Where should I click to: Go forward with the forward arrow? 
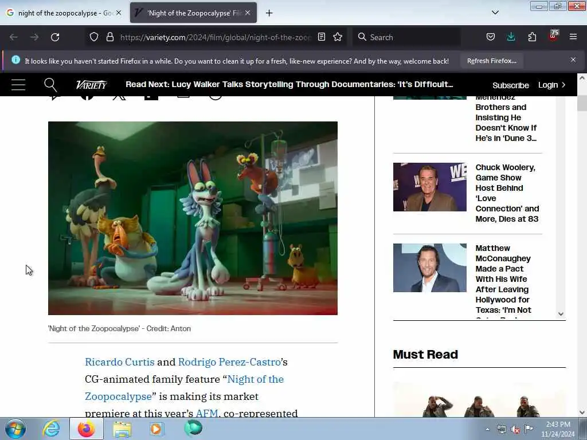34,37
